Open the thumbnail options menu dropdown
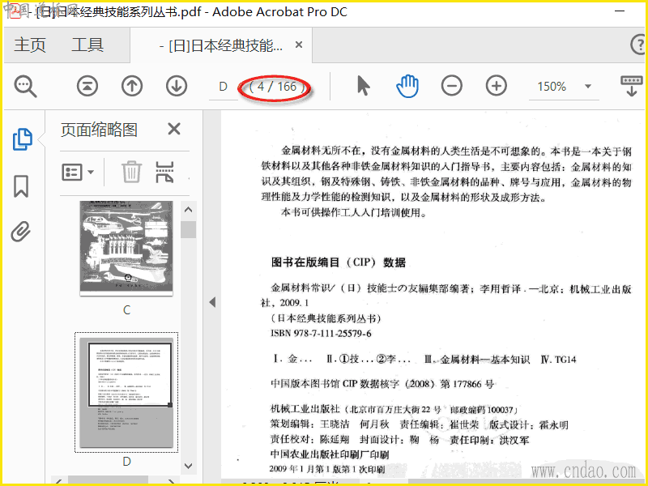The image size is (648, 486). tap(78, 172)
